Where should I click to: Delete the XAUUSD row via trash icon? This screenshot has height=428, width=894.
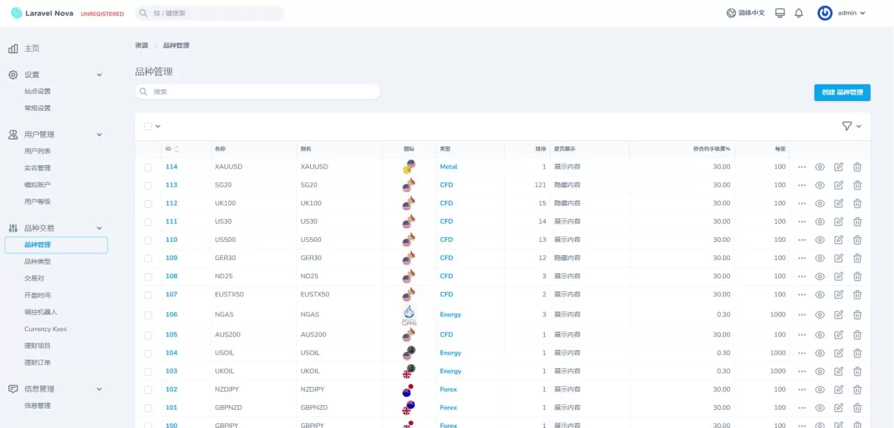[x=857, y=167]
